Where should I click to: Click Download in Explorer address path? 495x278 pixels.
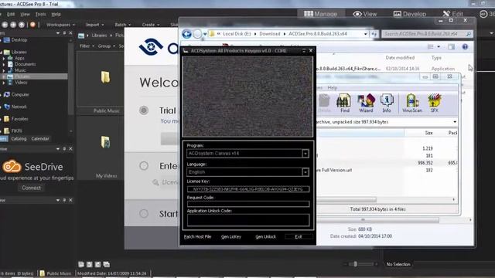point(270,34)
